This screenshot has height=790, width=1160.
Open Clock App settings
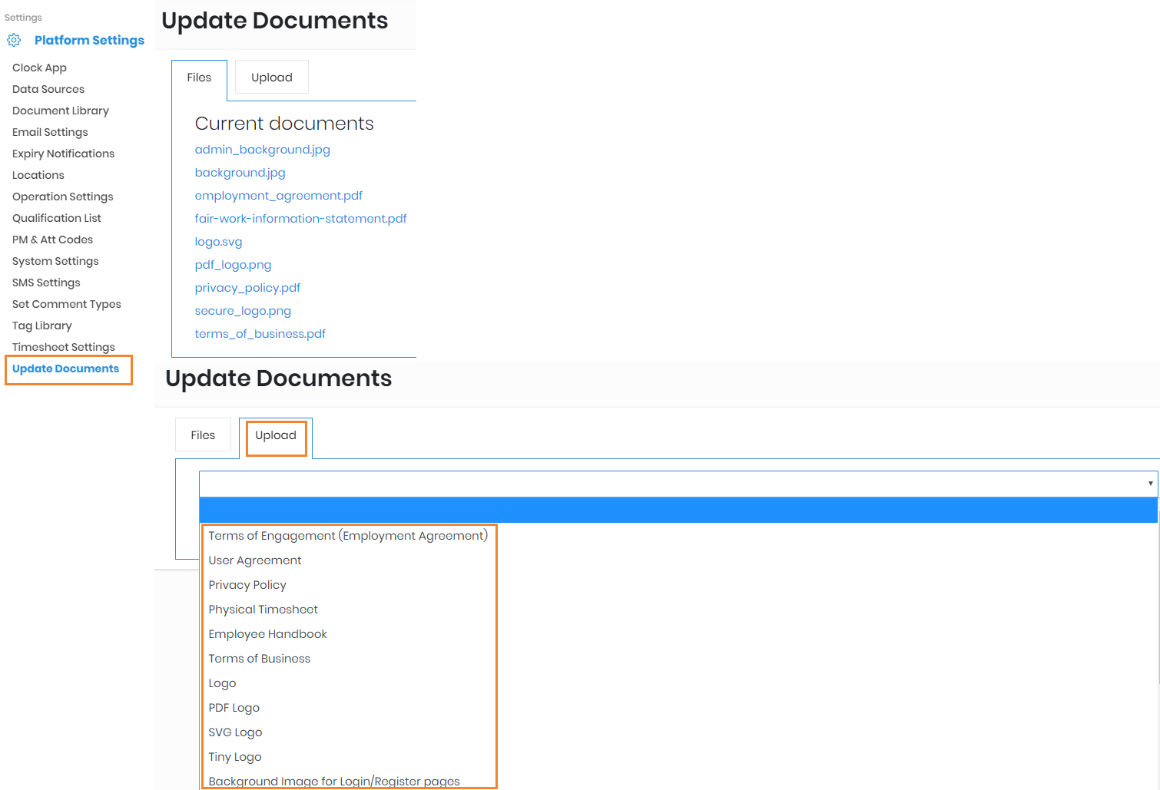point(39,68)
